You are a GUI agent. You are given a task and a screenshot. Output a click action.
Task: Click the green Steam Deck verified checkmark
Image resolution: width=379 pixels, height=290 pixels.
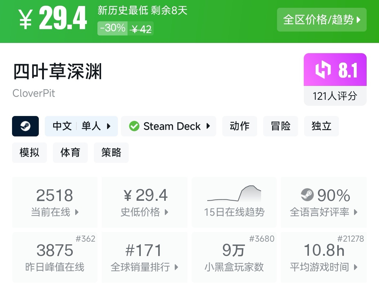[x=134, y=126]
